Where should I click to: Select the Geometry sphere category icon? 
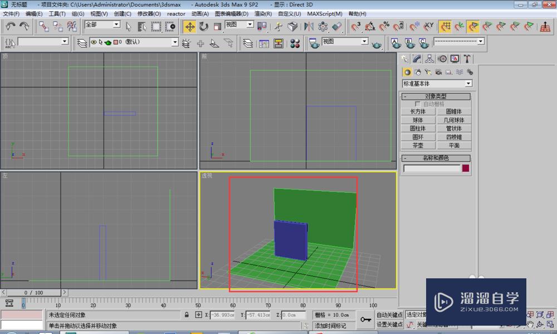point(407,72)
